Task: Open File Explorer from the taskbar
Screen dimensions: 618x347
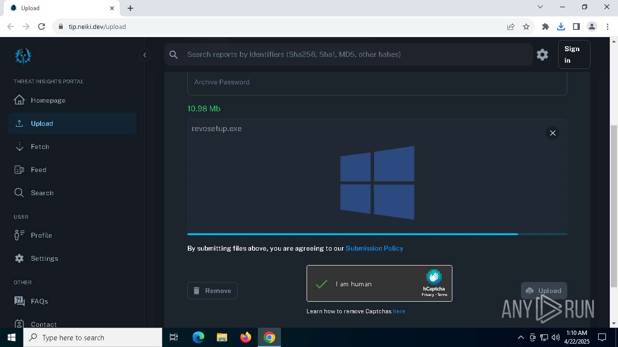Action: (x=222, y=337)
